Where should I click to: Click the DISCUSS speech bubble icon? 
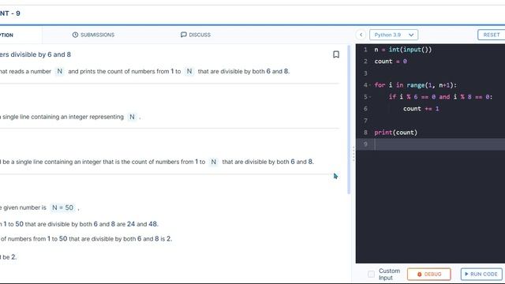(184, 35)
